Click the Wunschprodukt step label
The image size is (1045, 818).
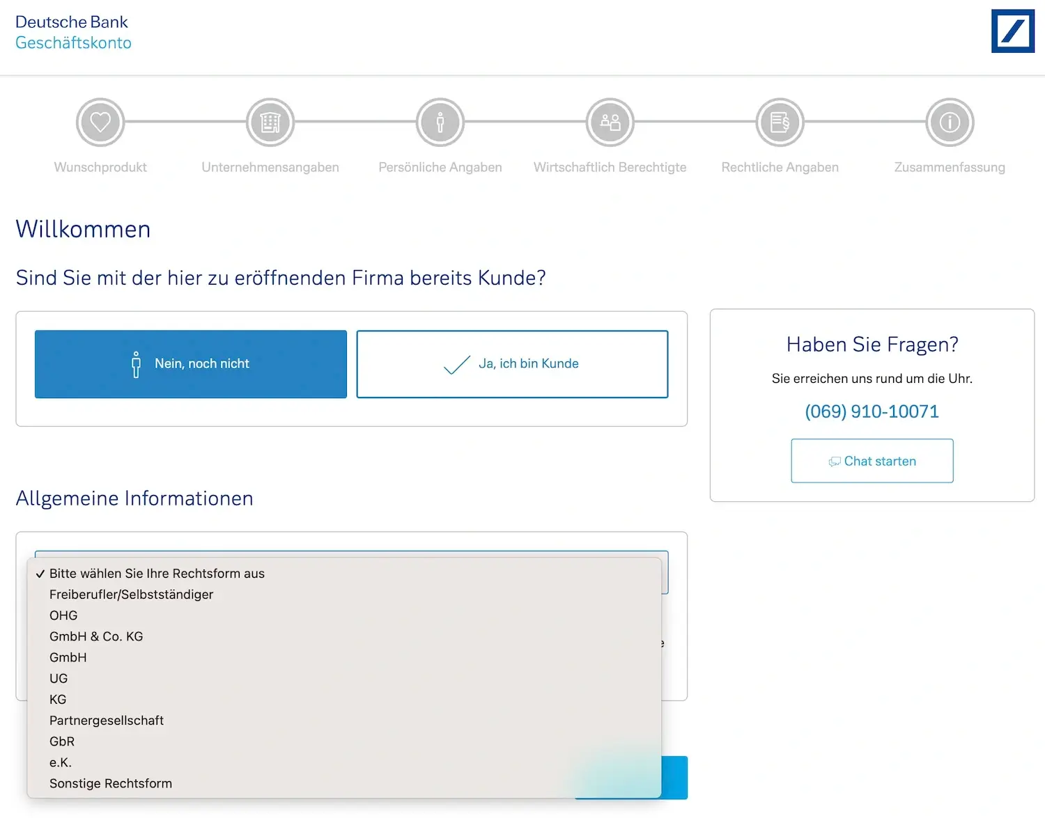pyautogui.click(x=100, y=167)
